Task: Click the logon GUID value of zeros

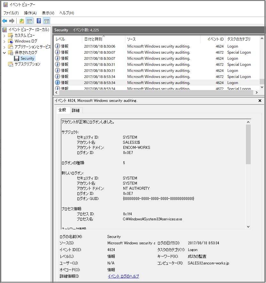Action: tap(159, 199)
